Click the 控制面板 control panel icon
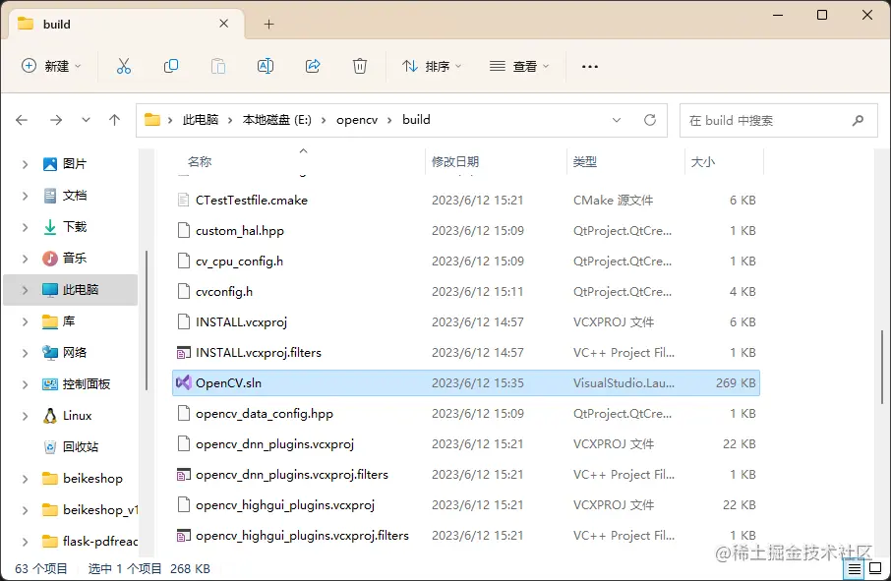891x581 pixels. pyautogui.click(x=50, y=384)
